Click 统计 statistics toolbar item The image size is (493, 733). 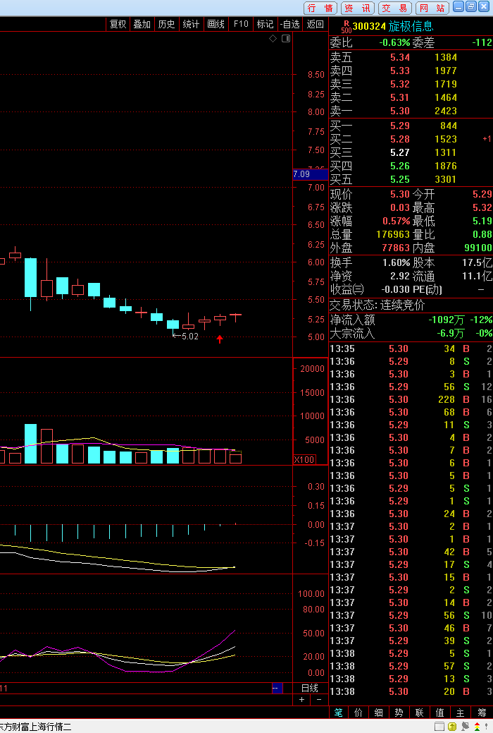191,24
